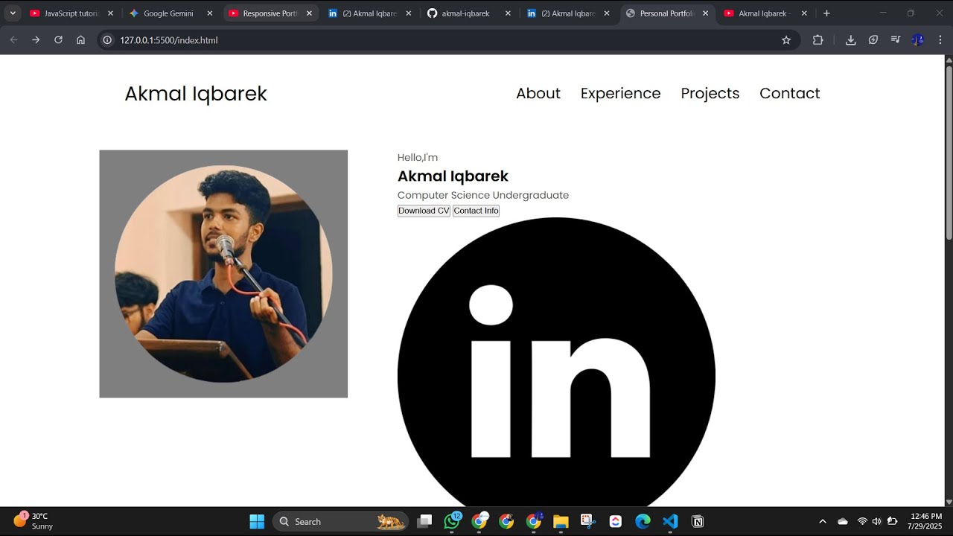The height and width of the screenshot is (536, 953).
Task: Open WhatsApp from the taskbar
Action: click(452, 522)
